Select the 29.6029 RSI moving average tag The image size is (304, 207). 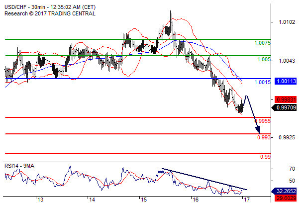tap(286, 198)
